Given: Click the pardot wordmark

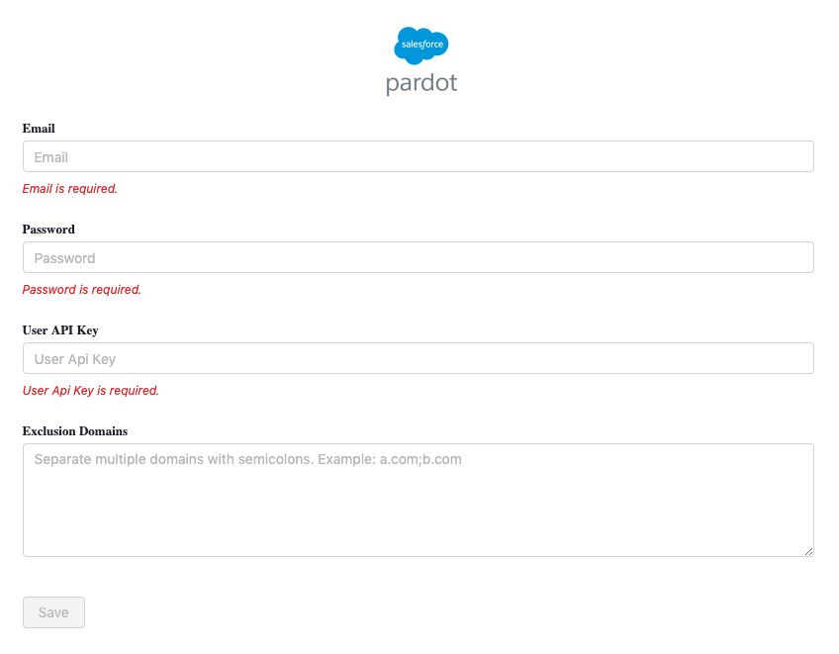Looking at the screenshot, I should pyautogui.click(x=421, y=83).
